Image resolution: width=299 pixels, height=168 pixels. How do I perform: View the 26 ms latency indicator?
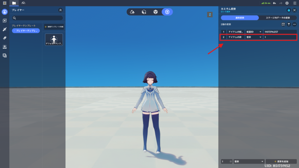(x=266, y=3)
